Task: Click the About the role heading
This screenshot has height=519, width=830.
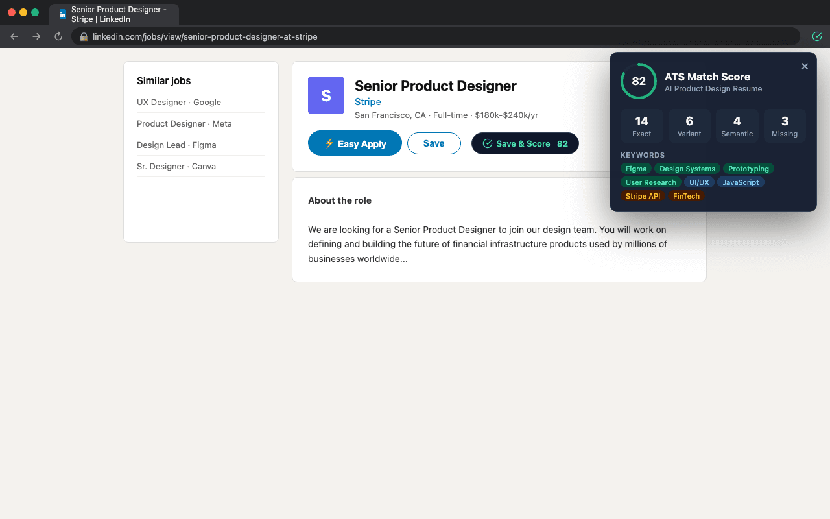Action: point(340,200)
